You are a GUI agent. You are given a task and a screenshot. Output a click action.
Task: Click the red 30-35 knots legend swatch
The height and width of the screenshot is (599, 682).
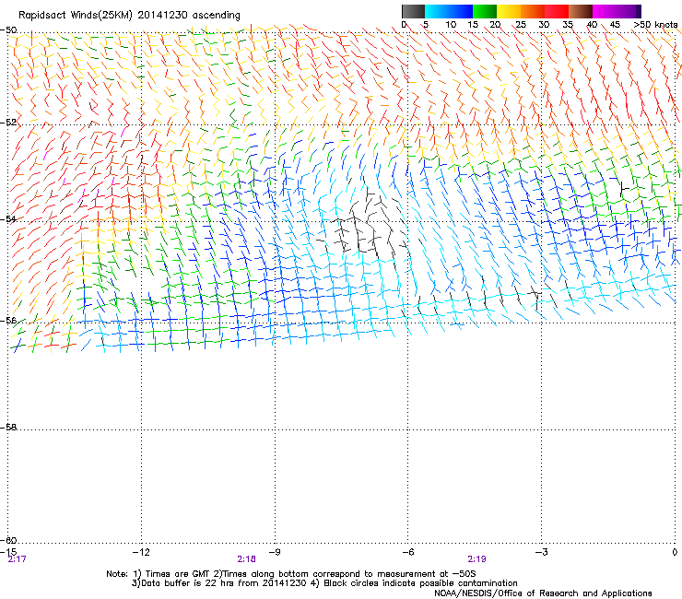pyautogui.click(x=557, y=11)
